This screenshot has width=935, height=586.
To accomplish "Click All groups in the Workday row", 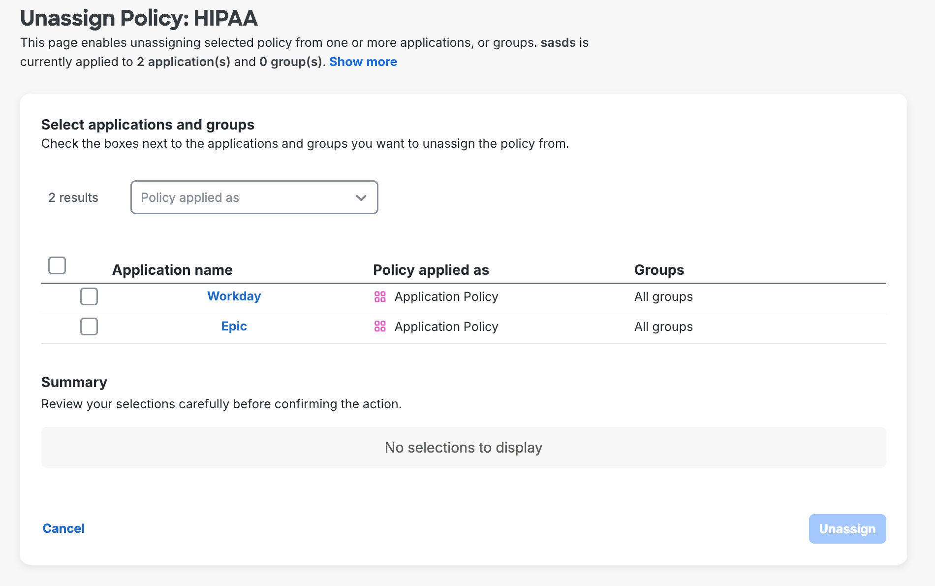I will point(663,296).
